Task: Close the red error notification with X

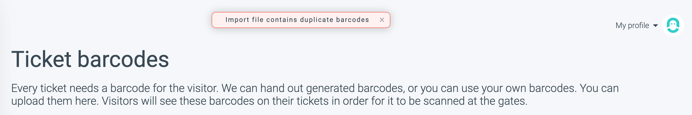Action: point(382,20)
